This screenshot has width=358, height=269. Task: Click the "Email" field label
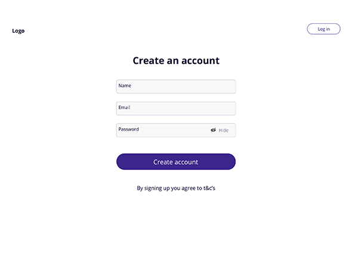click(124, 107)
